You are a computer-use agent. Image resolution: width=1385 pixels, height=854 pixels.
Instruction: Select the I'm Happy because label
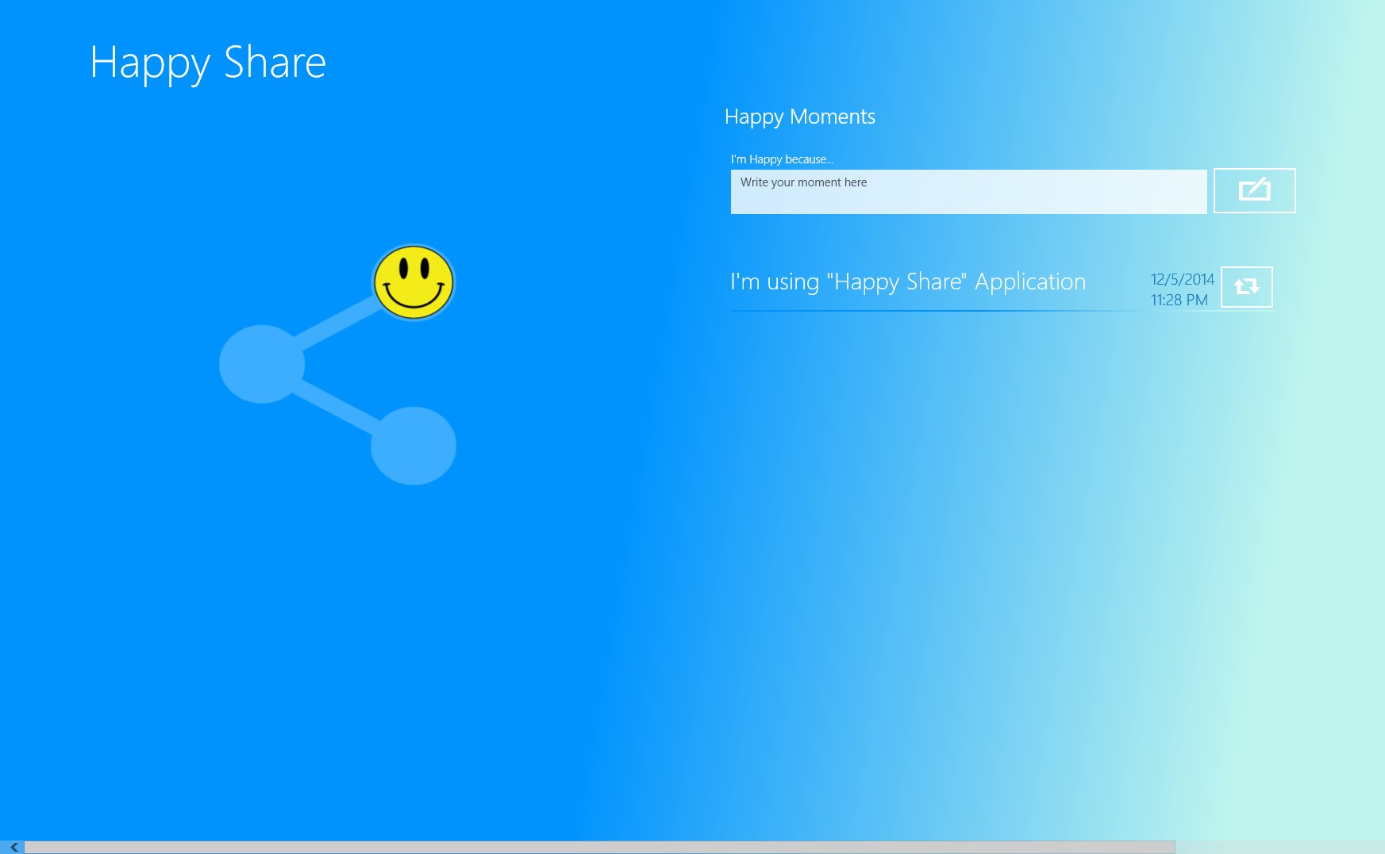782,159
